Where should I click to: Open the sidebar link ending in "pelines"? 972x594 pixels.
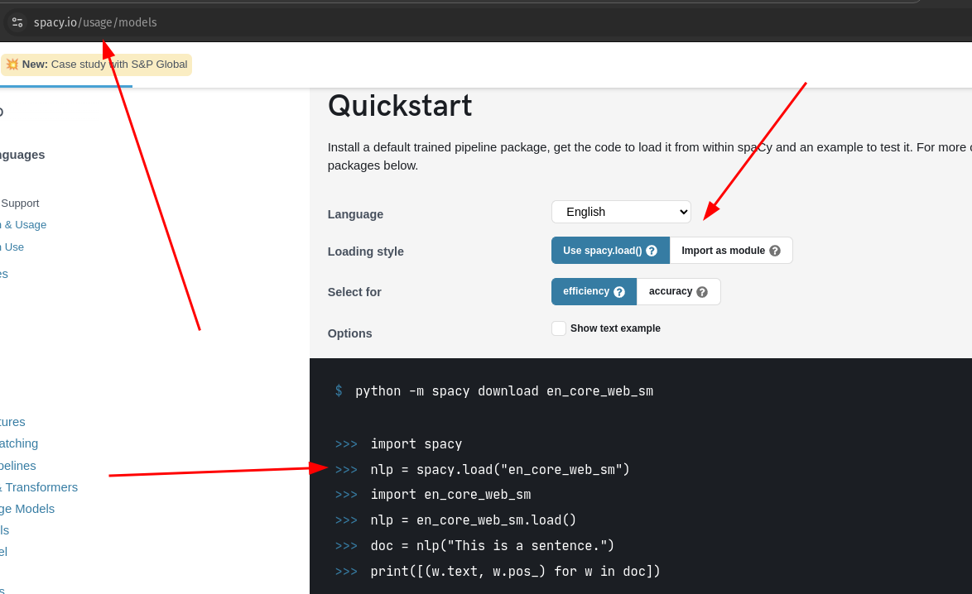(18, 466)
